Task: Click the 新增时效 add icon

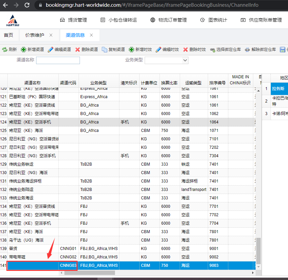Action: tap(132, 50)
